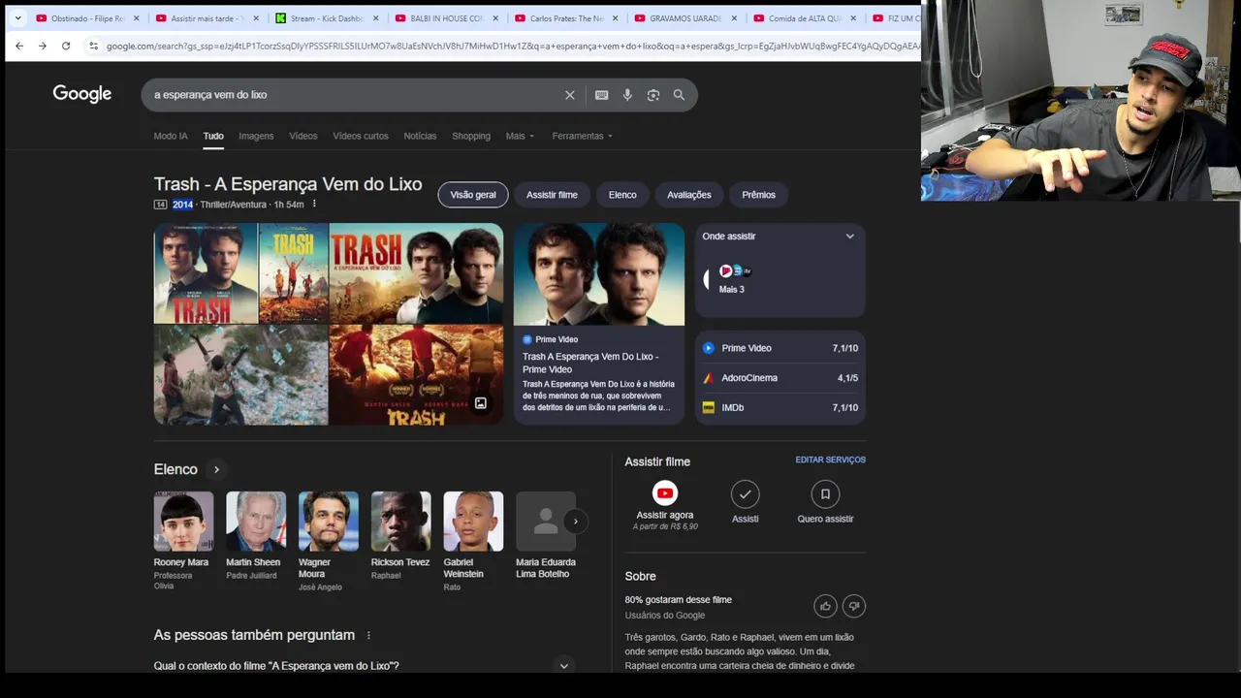Click the thumbs down dislike button
Viewport: 1241px width, 698px height.
pyautogui.click(x=854, y=606)
